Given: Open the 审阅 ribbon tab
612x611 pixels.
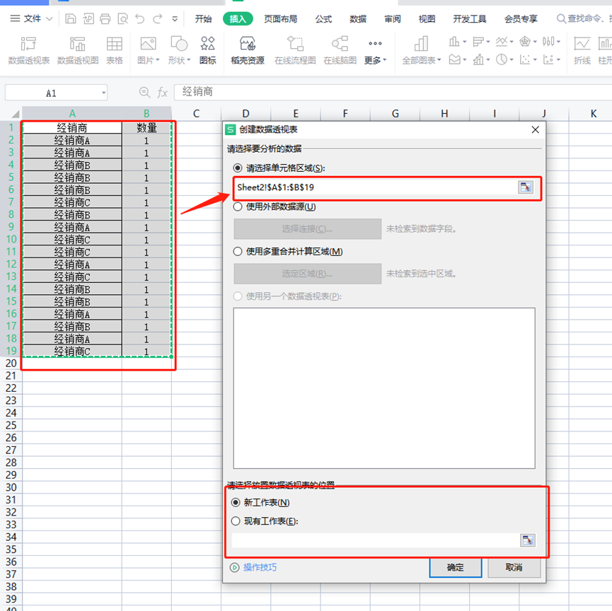Looking at the screenshot, I should (x=392, y=18).
